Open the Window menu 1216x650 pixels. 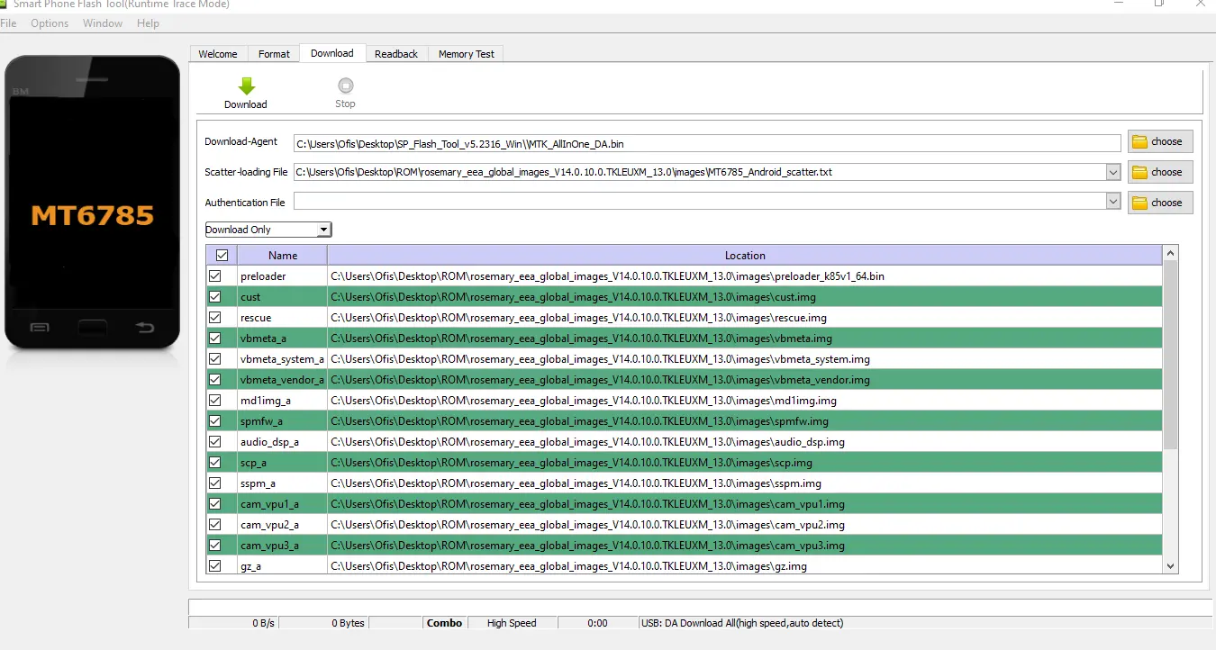pos(103,23)
